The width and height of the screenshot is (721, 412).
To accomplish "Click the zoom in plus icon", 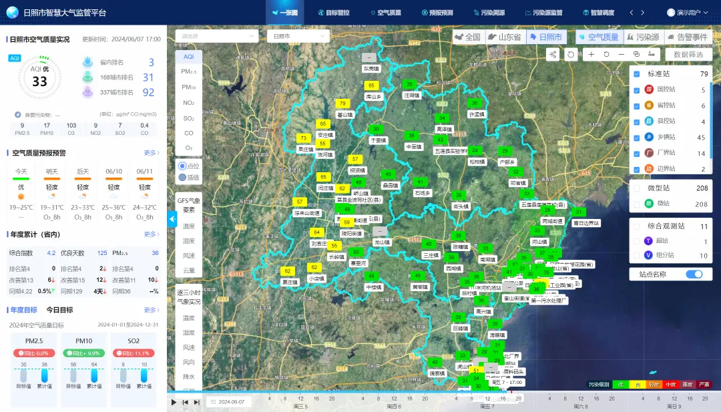I will tap(591, 54).
